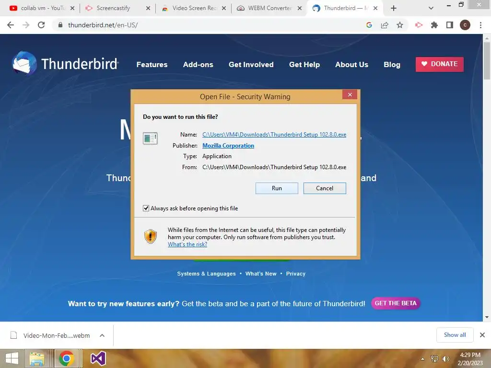Image resolution: width=491 pixels, height=368 pixels.
Task: Click the Google icon in address bar
Action: [x=369, y=25]
